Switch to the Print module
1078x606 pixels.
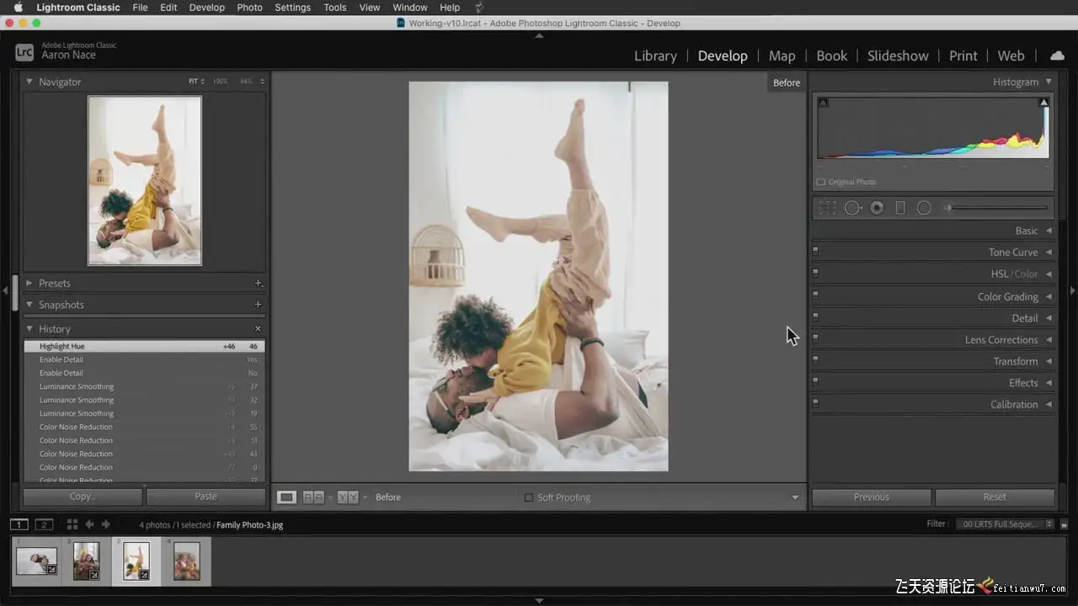[963, 56]
